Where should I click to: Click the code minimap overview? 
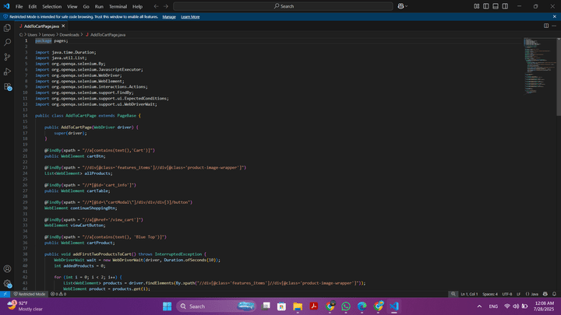point(536,62)
